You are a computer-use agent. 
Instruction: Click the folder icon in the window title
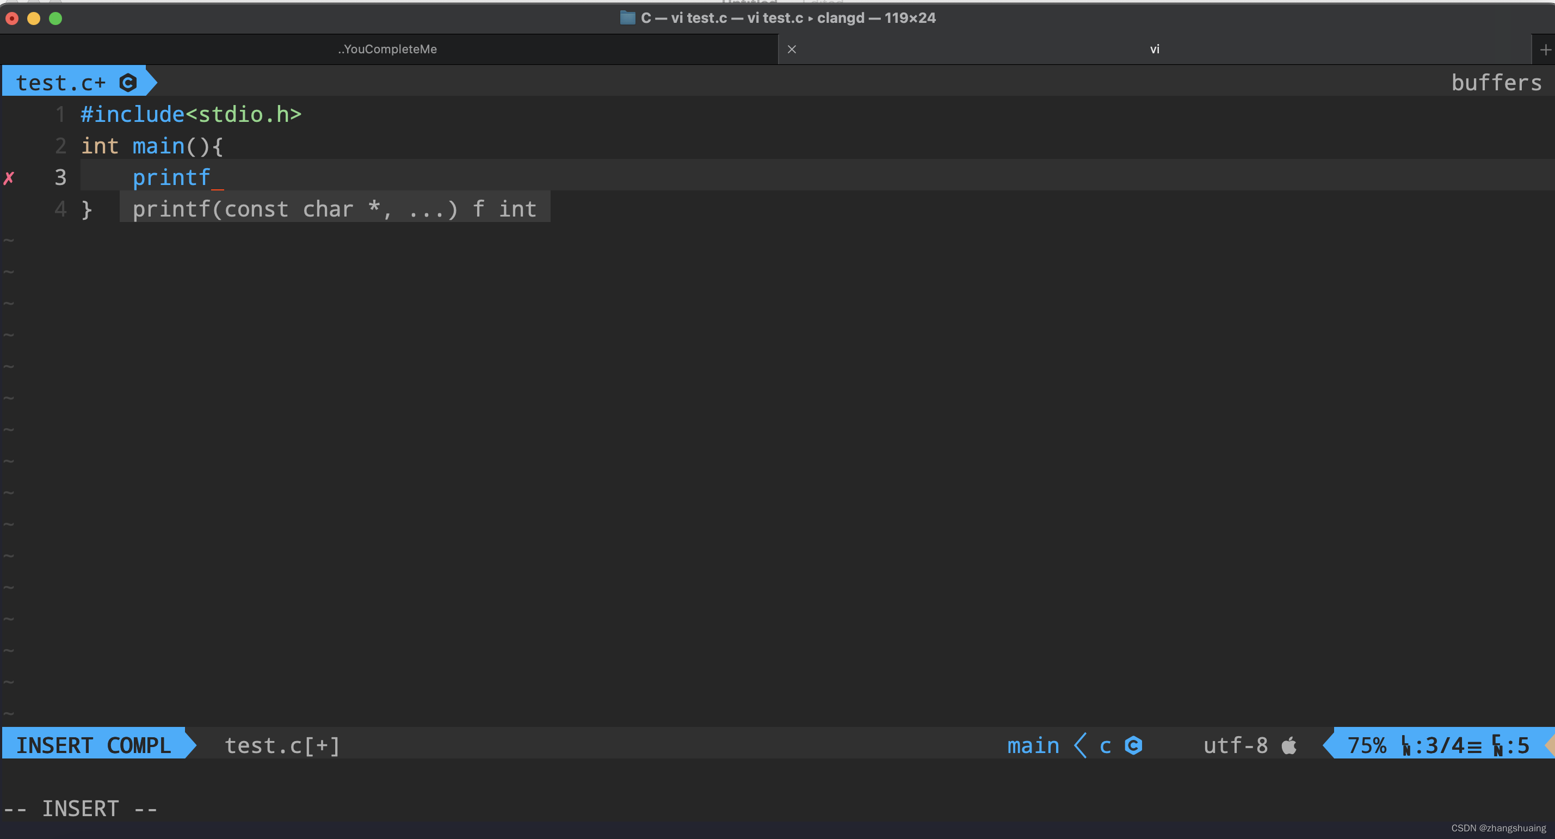pyautogui.click(x=627, y=17)
